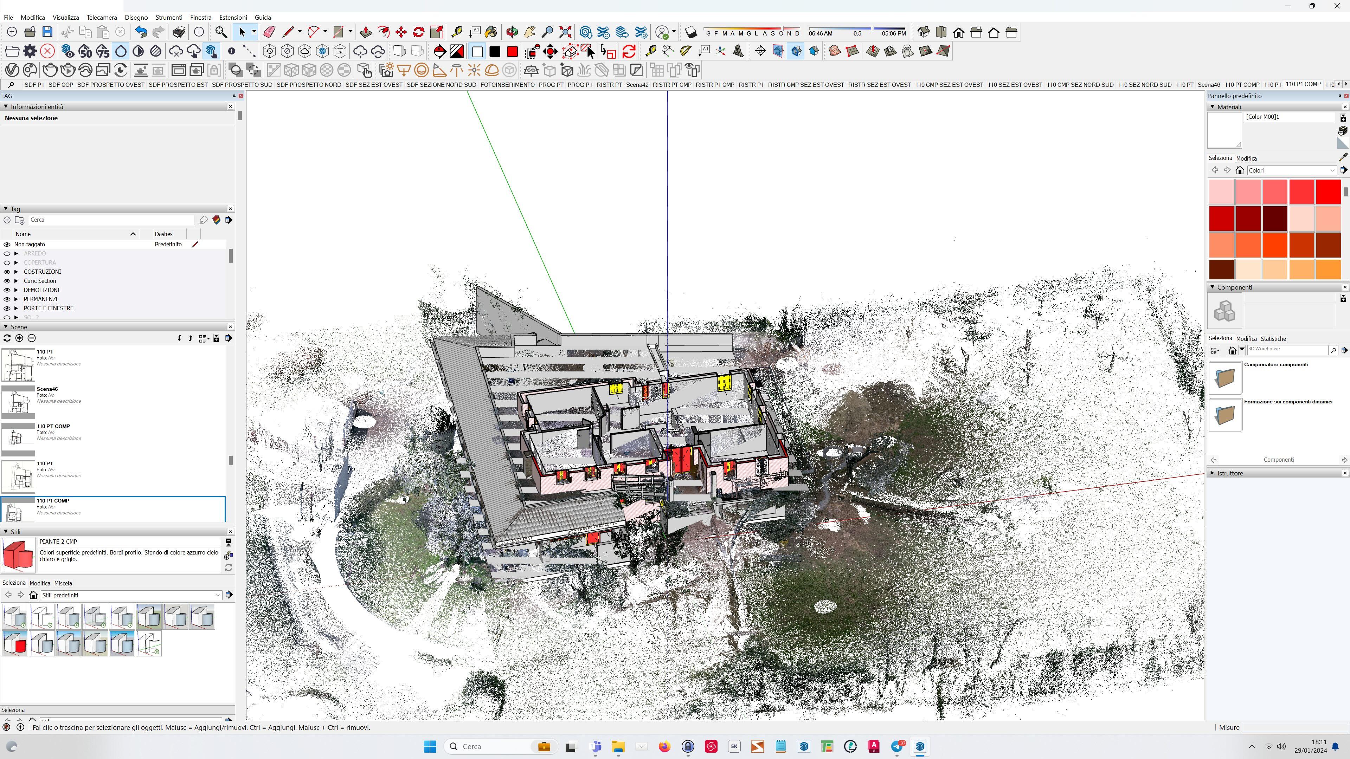Pick the bright red color swatch
The height and width of the screenshot is (759, 1350).
click(1328, 192)
